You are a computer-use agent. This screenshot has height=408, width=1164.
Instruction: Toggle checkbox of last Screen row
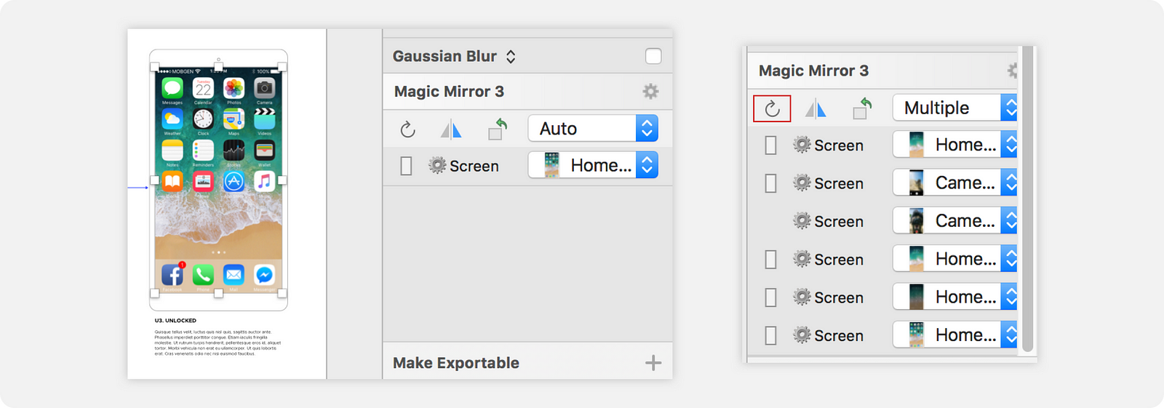coord(771,335)
